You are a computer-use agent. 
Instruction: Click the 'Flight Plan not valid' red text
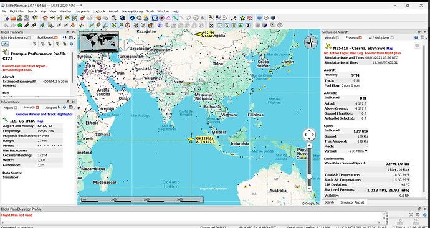(17, 215)
